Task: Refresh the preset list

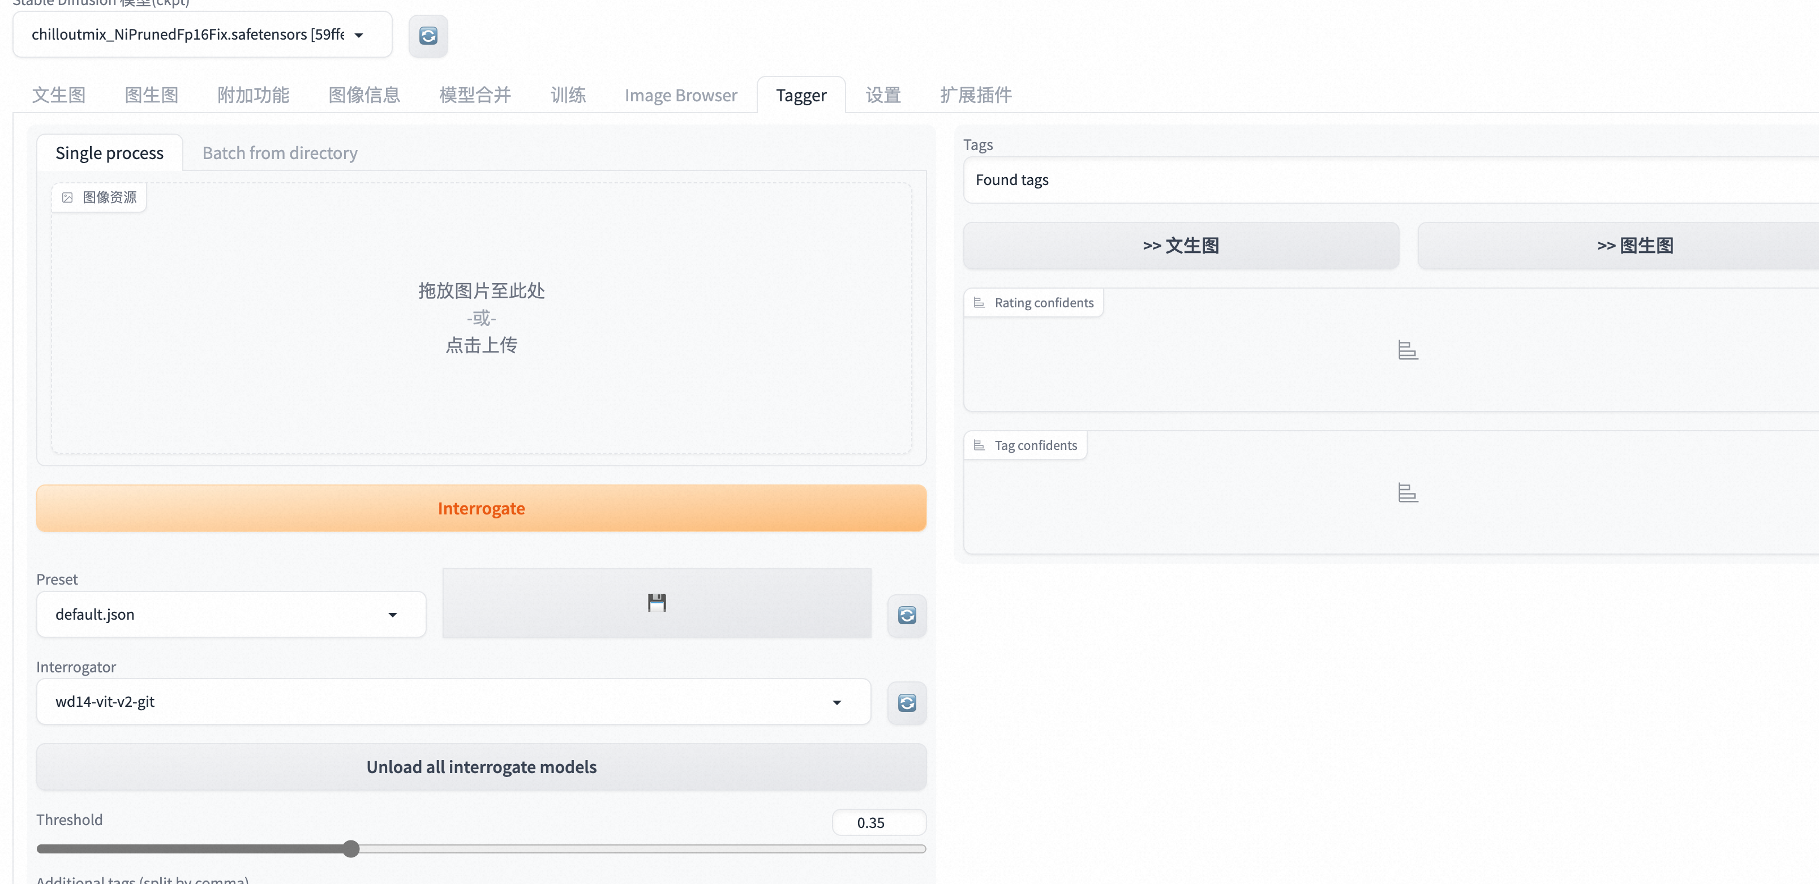Action: pos(907,615)
